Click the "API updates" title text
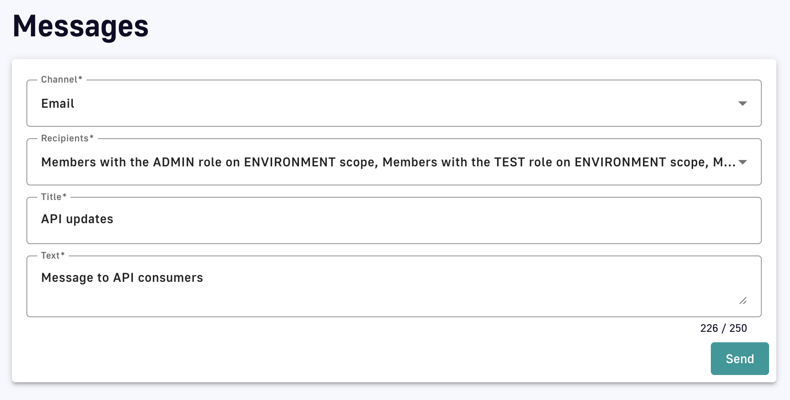790x400 pixels. click(77, 219)
